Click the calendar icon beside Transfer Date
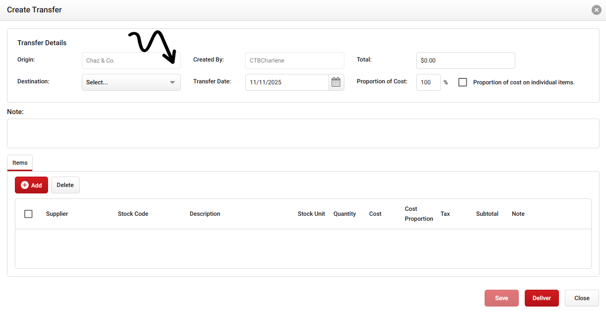The height and width of the screenshot is (313, 606). pos(336,82)
